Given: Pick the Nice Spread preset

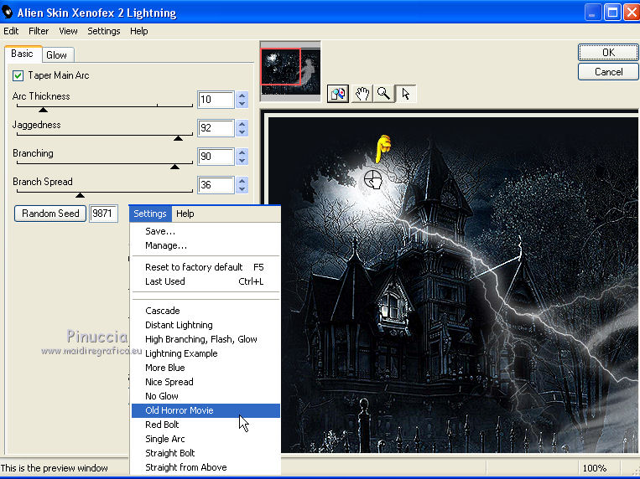Looking at the screenshot, I should coord(206,382).
